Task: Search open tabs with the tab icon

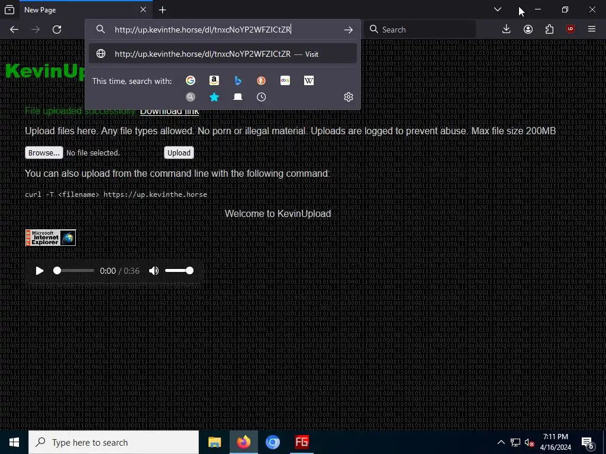Action: click(238, 97)
